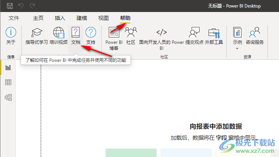
Task: Click the light blue data source card
Action: tap(186, 153)
